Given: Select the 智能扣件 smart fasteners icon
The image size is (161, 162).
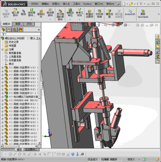Looking at the screenshot, I should 41,14.
